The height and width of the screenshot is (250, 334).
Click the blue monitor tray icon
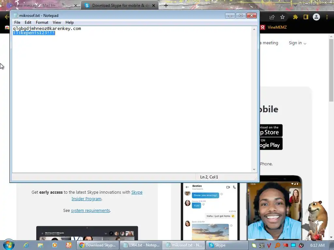[x=293, y=245]
